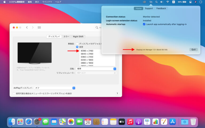Open the Photos app from Dock
Image resolution: width=205 pixels, height=128 pixels.
pos(71,122)
